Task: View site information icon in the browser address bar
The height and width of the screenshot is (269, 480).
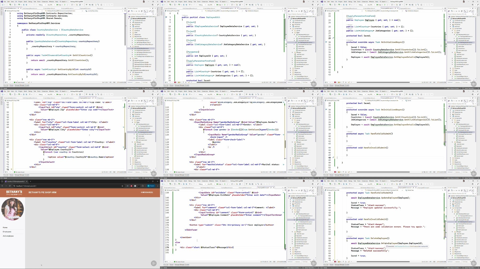Action: coord(14,186)
